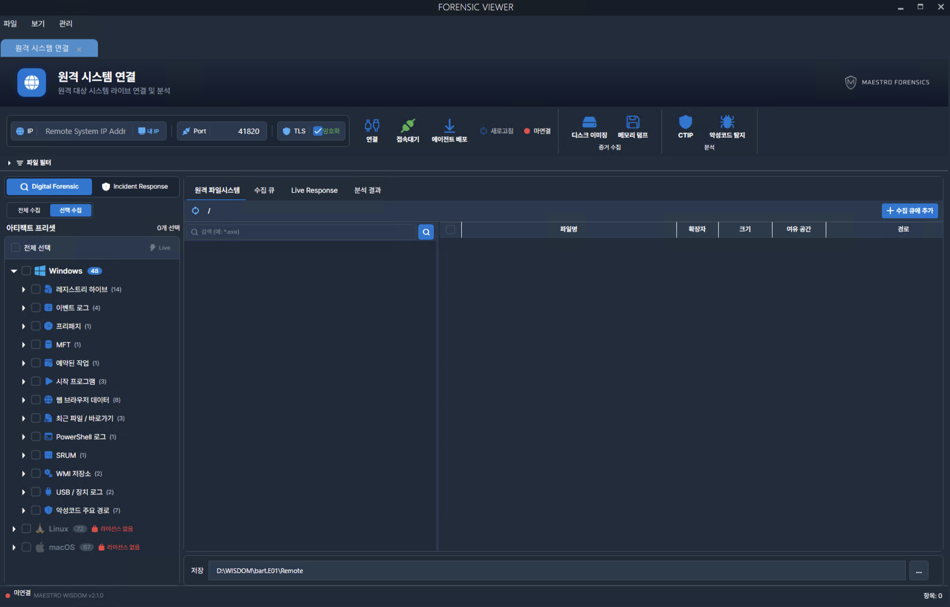Click the Remote System IP Addr field
Viewport: 950px width, 607px height.
pyautogui.click(x=86, y=131)
